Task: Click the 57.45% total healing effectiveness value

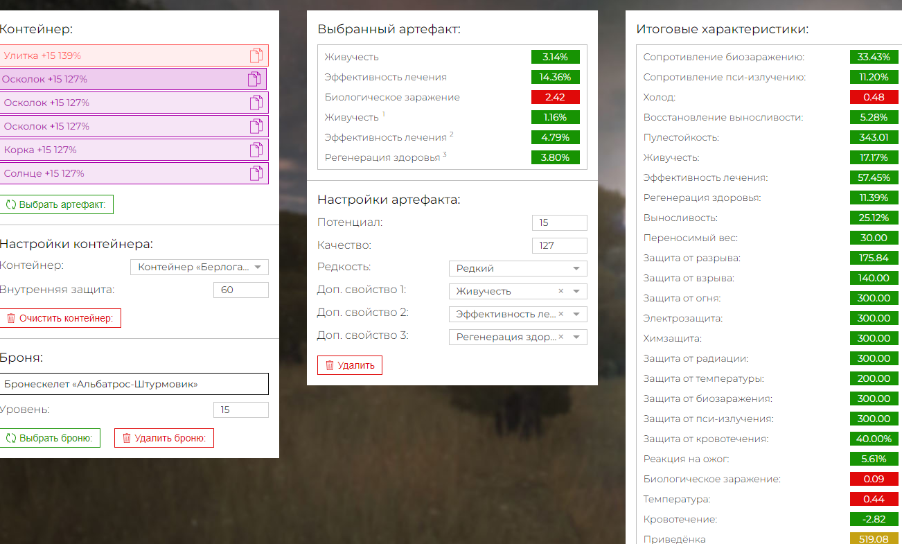Action: tap(874, 178)
